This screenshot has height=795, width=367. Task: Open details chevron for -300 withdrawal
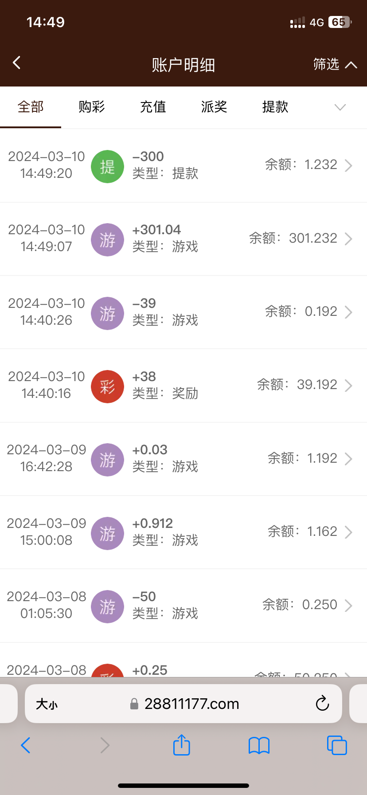349,165
